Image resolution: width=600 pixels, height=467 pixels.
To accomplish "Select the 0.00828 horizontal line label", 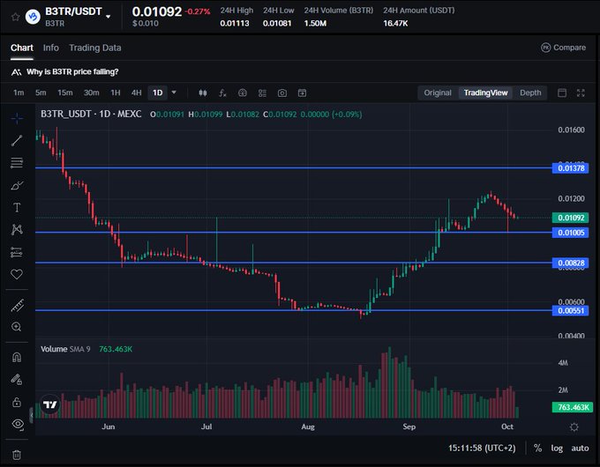I will 571,263.
